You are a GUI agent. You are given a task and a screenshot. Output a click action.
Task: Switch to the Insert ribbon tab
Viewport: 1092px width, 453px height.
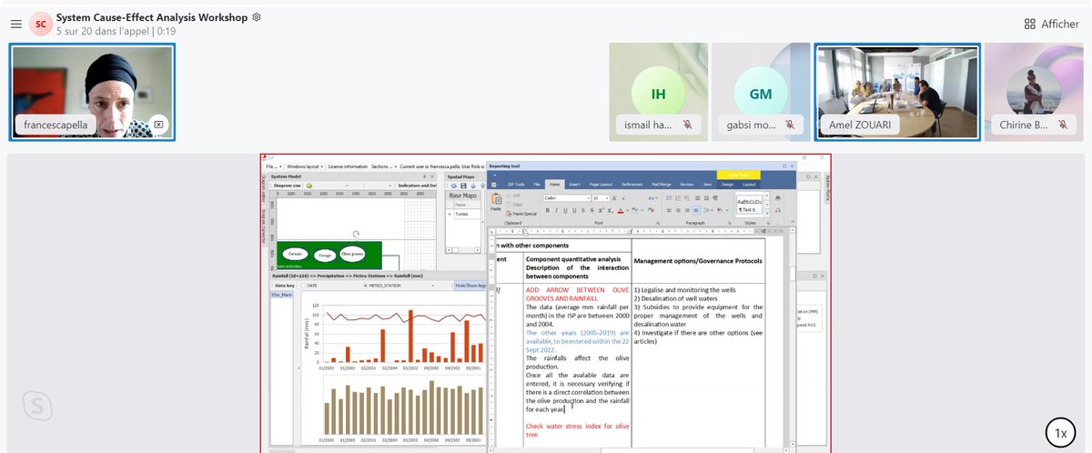(x=575, y=185)
